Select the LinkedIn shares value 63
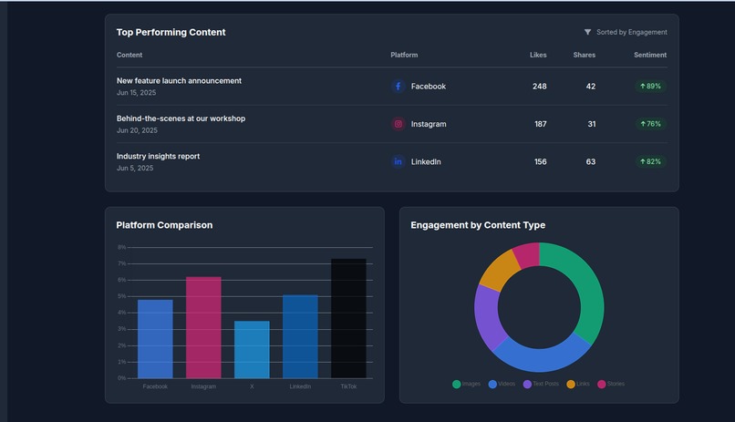 coord(591,161)
